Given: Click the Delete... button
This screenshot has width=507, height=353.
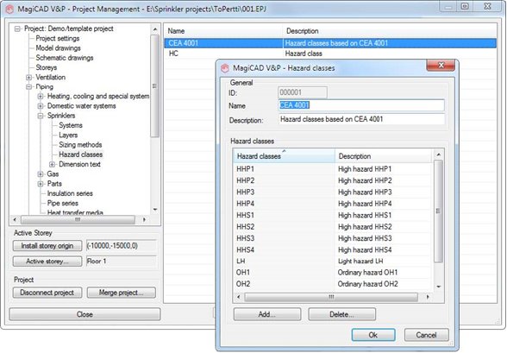Looking at the screenshot, I should (341, 314).
